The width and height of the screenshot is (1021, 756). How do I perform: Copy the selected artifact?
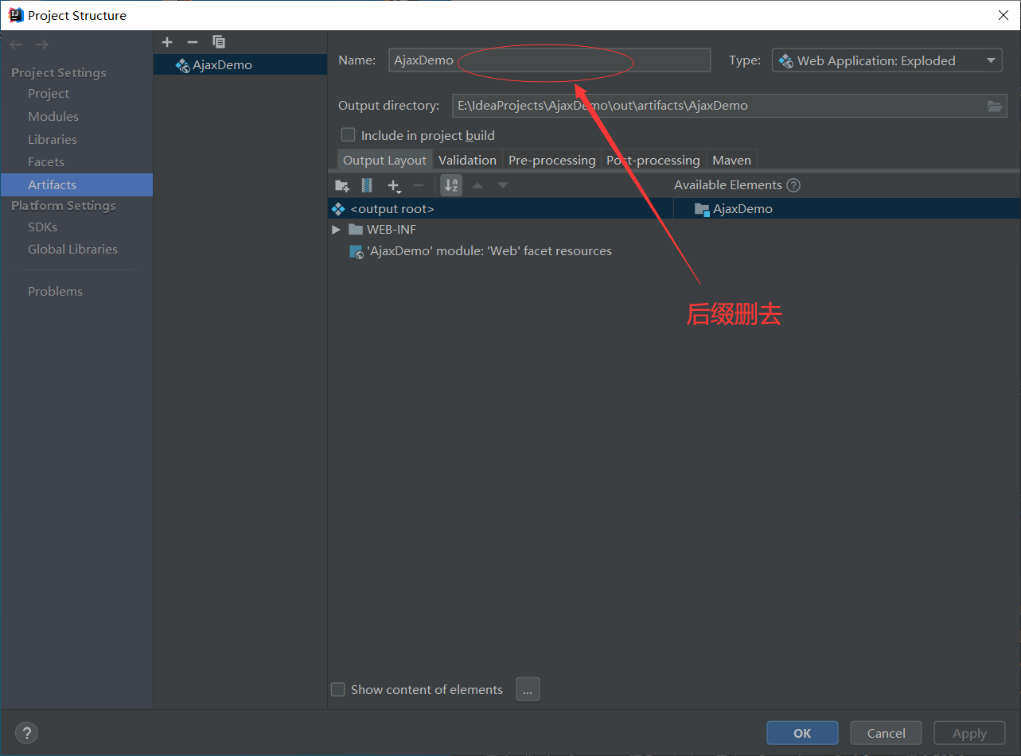tap(219, 42)
